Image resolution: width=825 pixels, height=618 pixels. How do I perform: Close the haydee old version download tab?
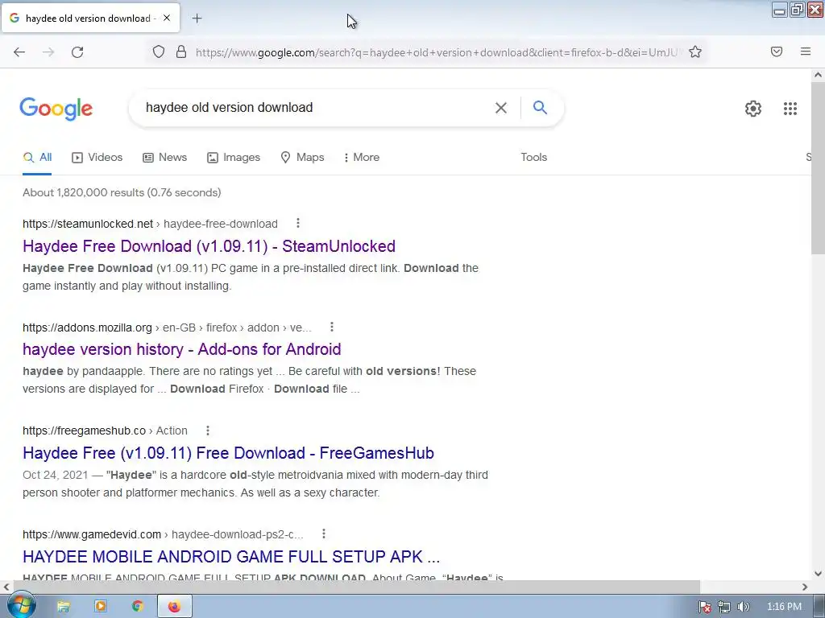coord(167,18)
